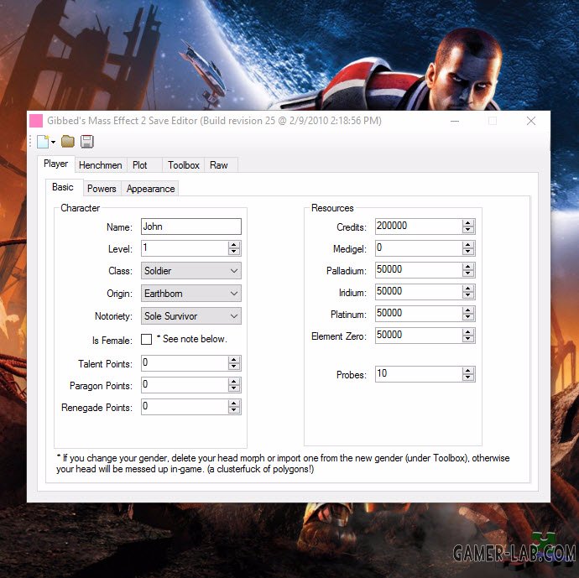
Task: Select the Player tab
Action: click(55, 164)
